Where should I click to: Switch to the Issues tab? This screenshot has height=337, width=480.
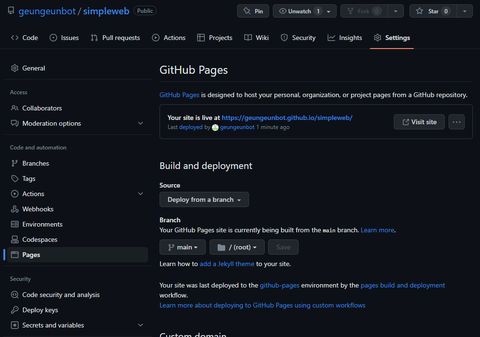tap(64, 38)
